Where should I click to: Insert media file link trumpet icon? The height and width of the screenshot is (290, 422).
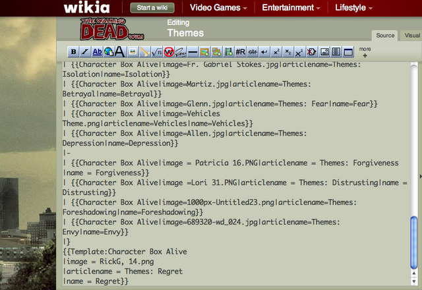[144, 51]
